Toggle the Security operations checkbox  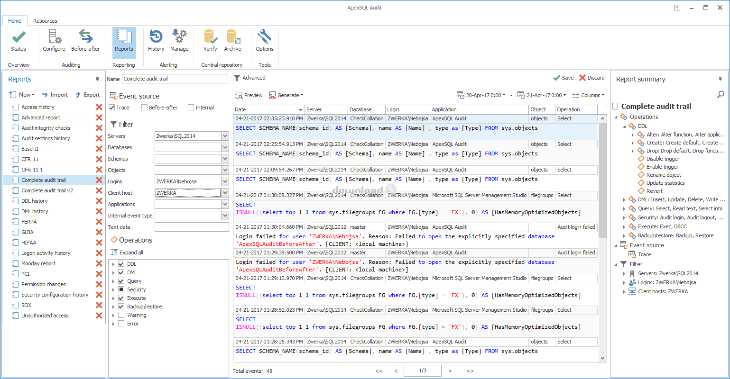coord(121,289)
